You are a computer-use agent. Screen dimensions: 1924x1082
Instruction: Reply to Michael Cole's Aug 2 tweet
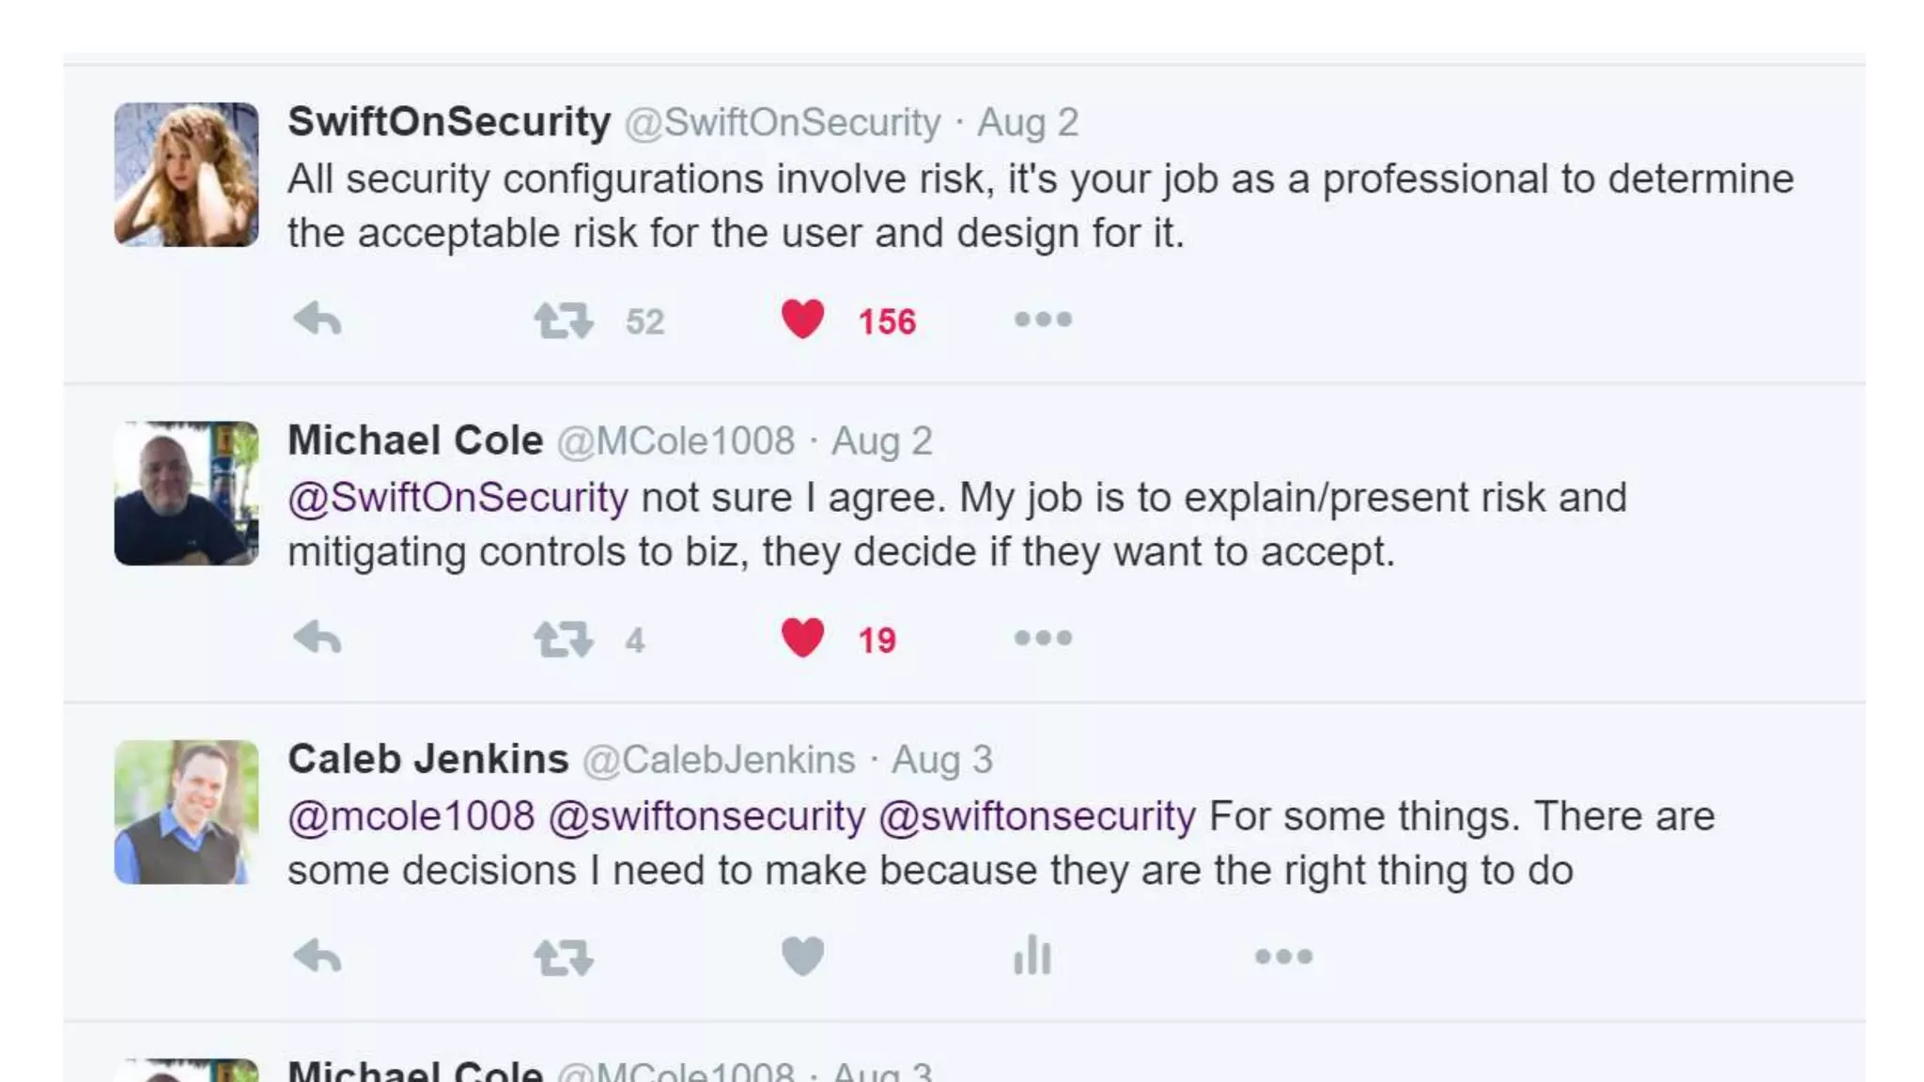(318, 639)
